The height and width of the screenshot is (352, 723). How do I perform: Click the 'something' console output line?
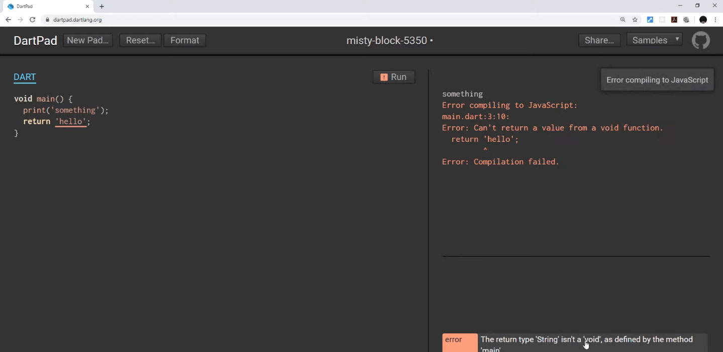(x=462, y=94)
